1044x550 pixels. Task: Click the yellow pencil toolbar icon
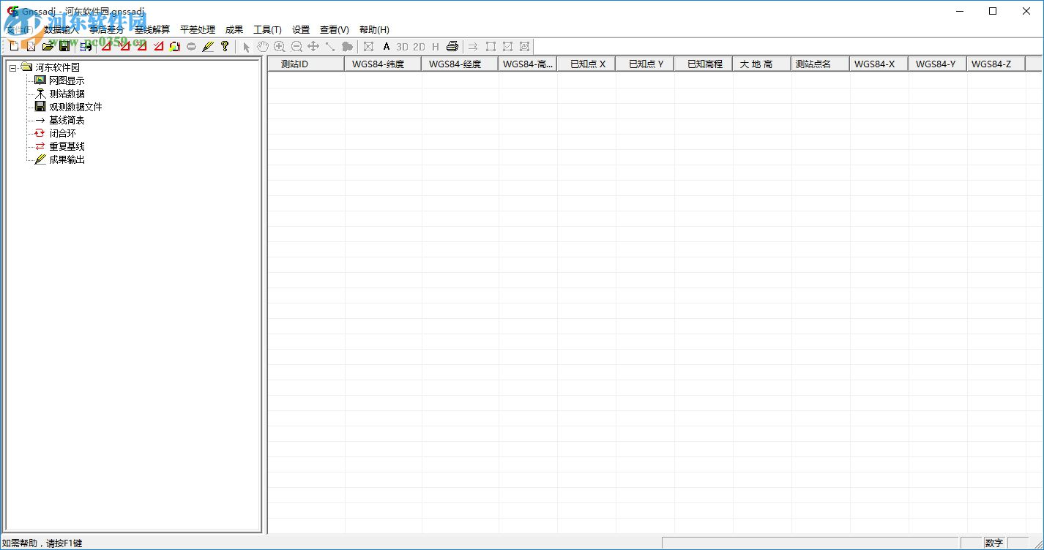click(x=208, y=46)
